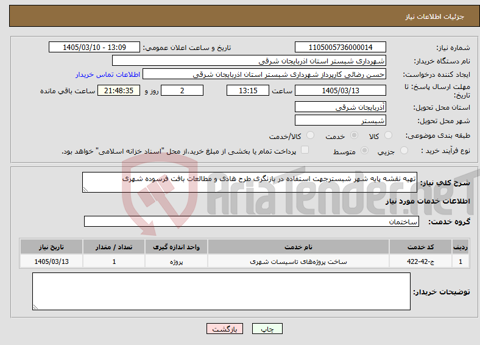Image resolution: width=480 pixels, height=345 pixels.
Task: Click the گروه خدمت field ساختمان
Action: [252, 221]
